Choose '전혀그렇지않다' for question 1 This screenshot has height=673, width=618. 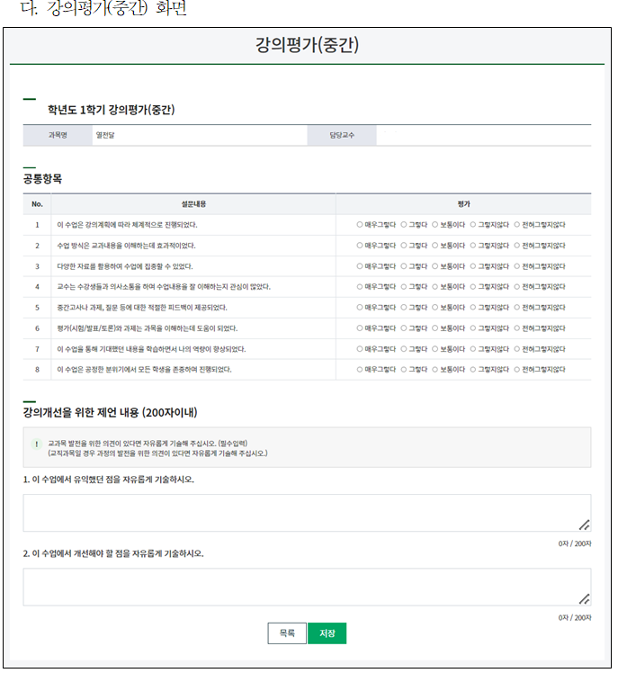pos(516,224)
